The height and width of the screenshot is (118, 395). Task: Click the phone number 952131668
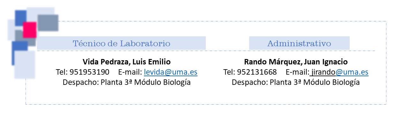click(257, 72)
